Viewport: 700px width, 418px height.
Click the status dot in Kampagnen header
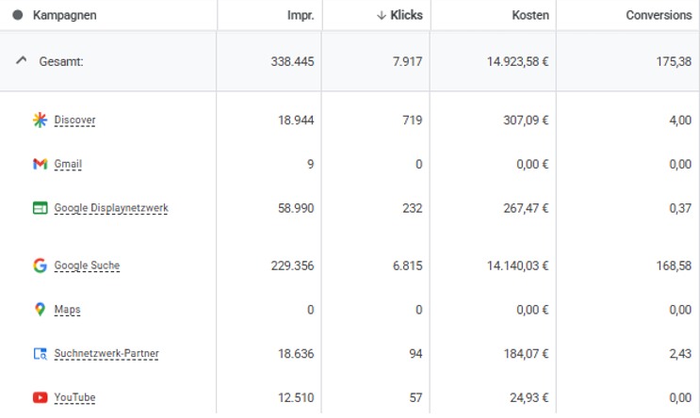tap(18, 15)
